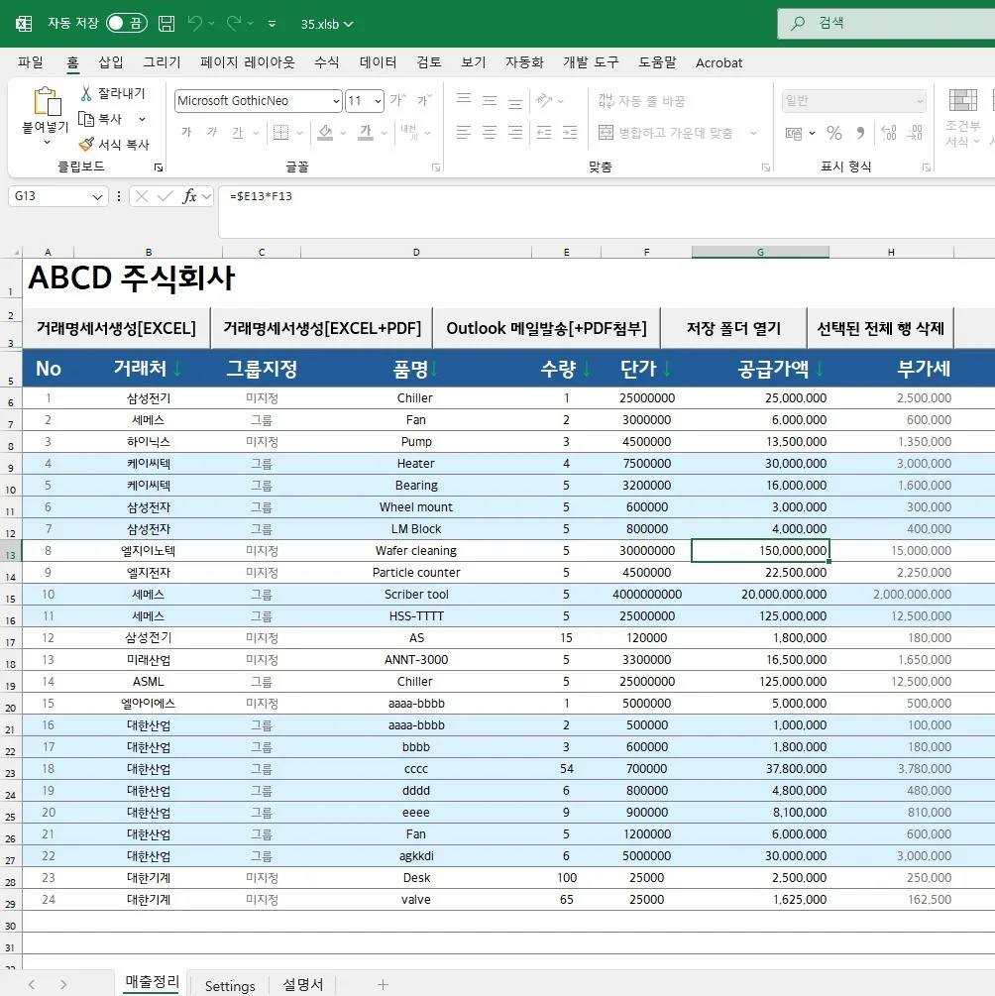Screen dimensions: 995x996
Task: Click the Conditional Formatting icon
Action: pos(962,101)
